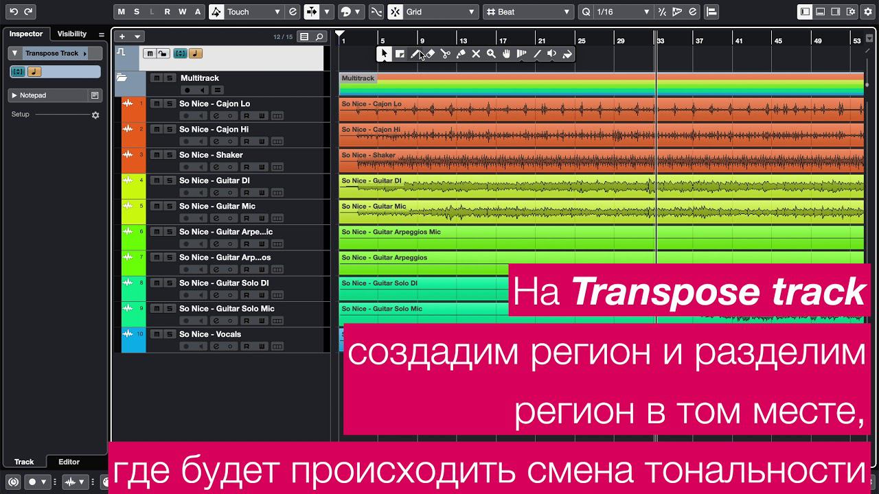Open the Editor tab at bottom
Viewport: 879px width, 494px height.
(x=69, y=462)
